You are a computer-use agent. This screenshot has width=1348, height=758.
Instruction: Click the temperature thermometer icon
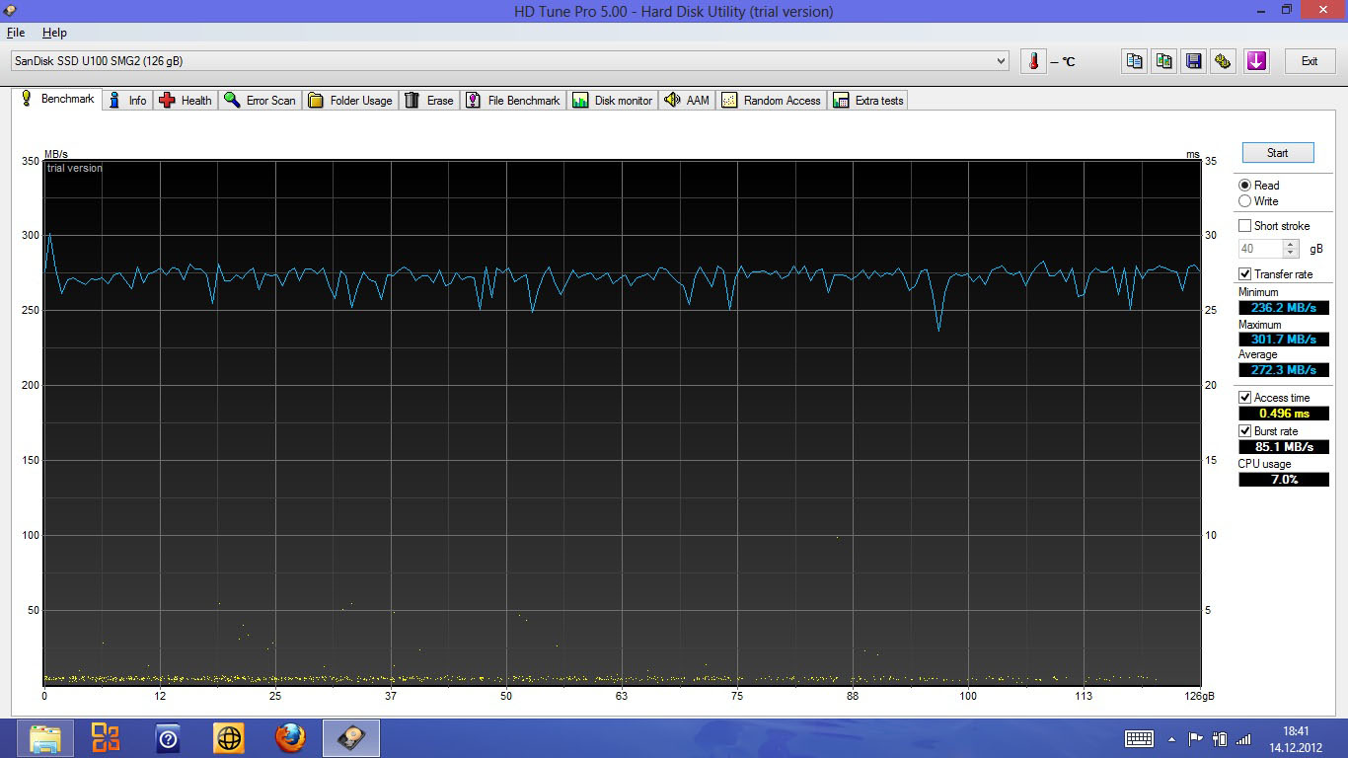tap(1033, 61)
